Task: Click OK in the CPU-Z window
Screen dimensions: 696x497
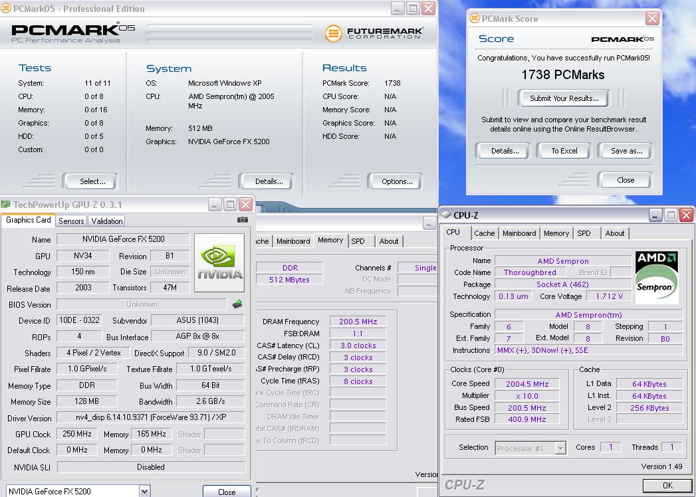Action: 667,485
